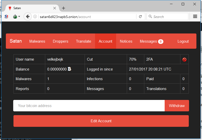Click the magnifier icon in the search box
This screenshot has height=140, width=202.
pos(150,16)
